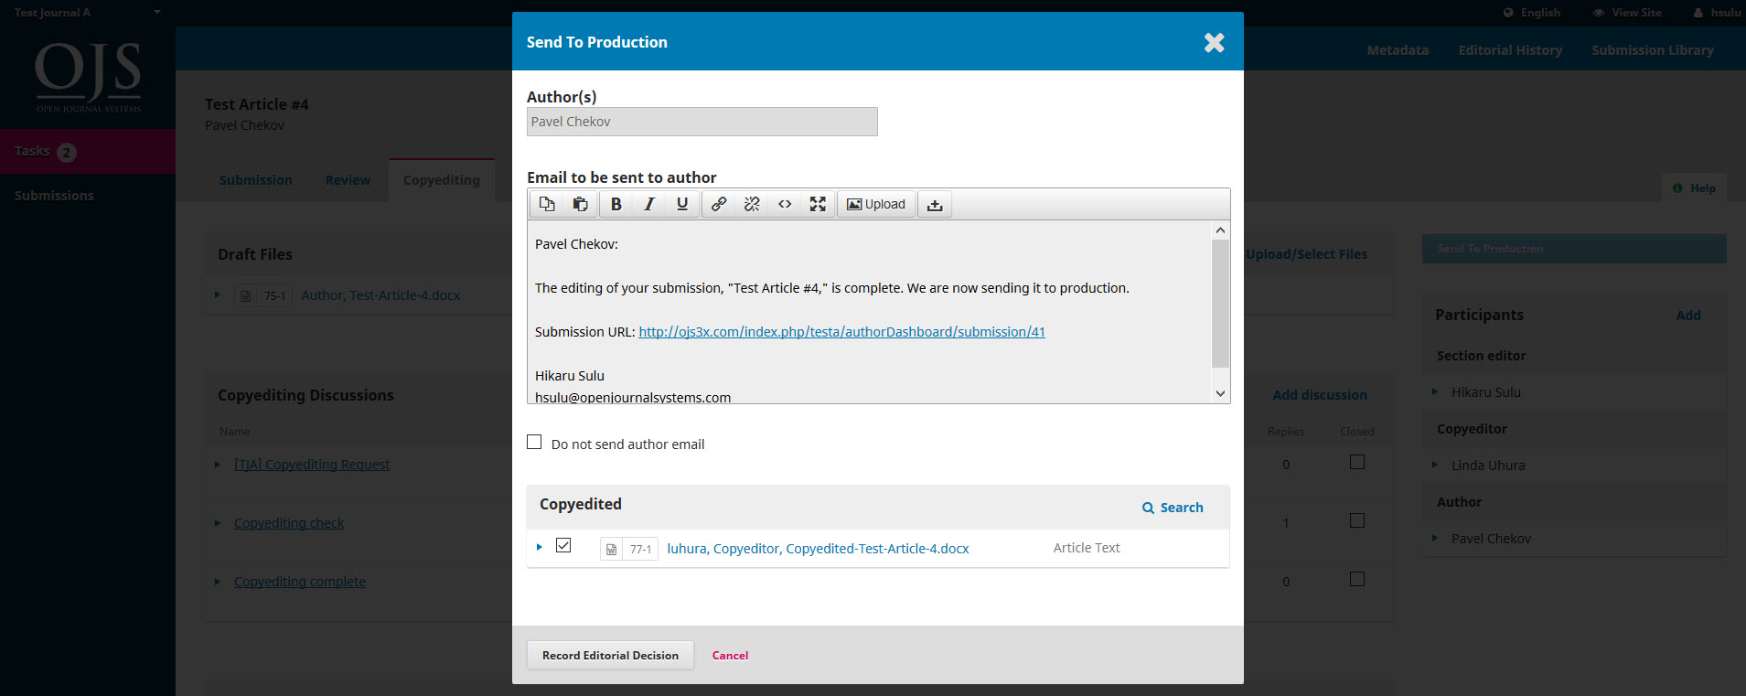Open the Copyediting check discussion link
Image resolution: width=1746 pixels, height=696 pixels.
click(x=289, y=523)
